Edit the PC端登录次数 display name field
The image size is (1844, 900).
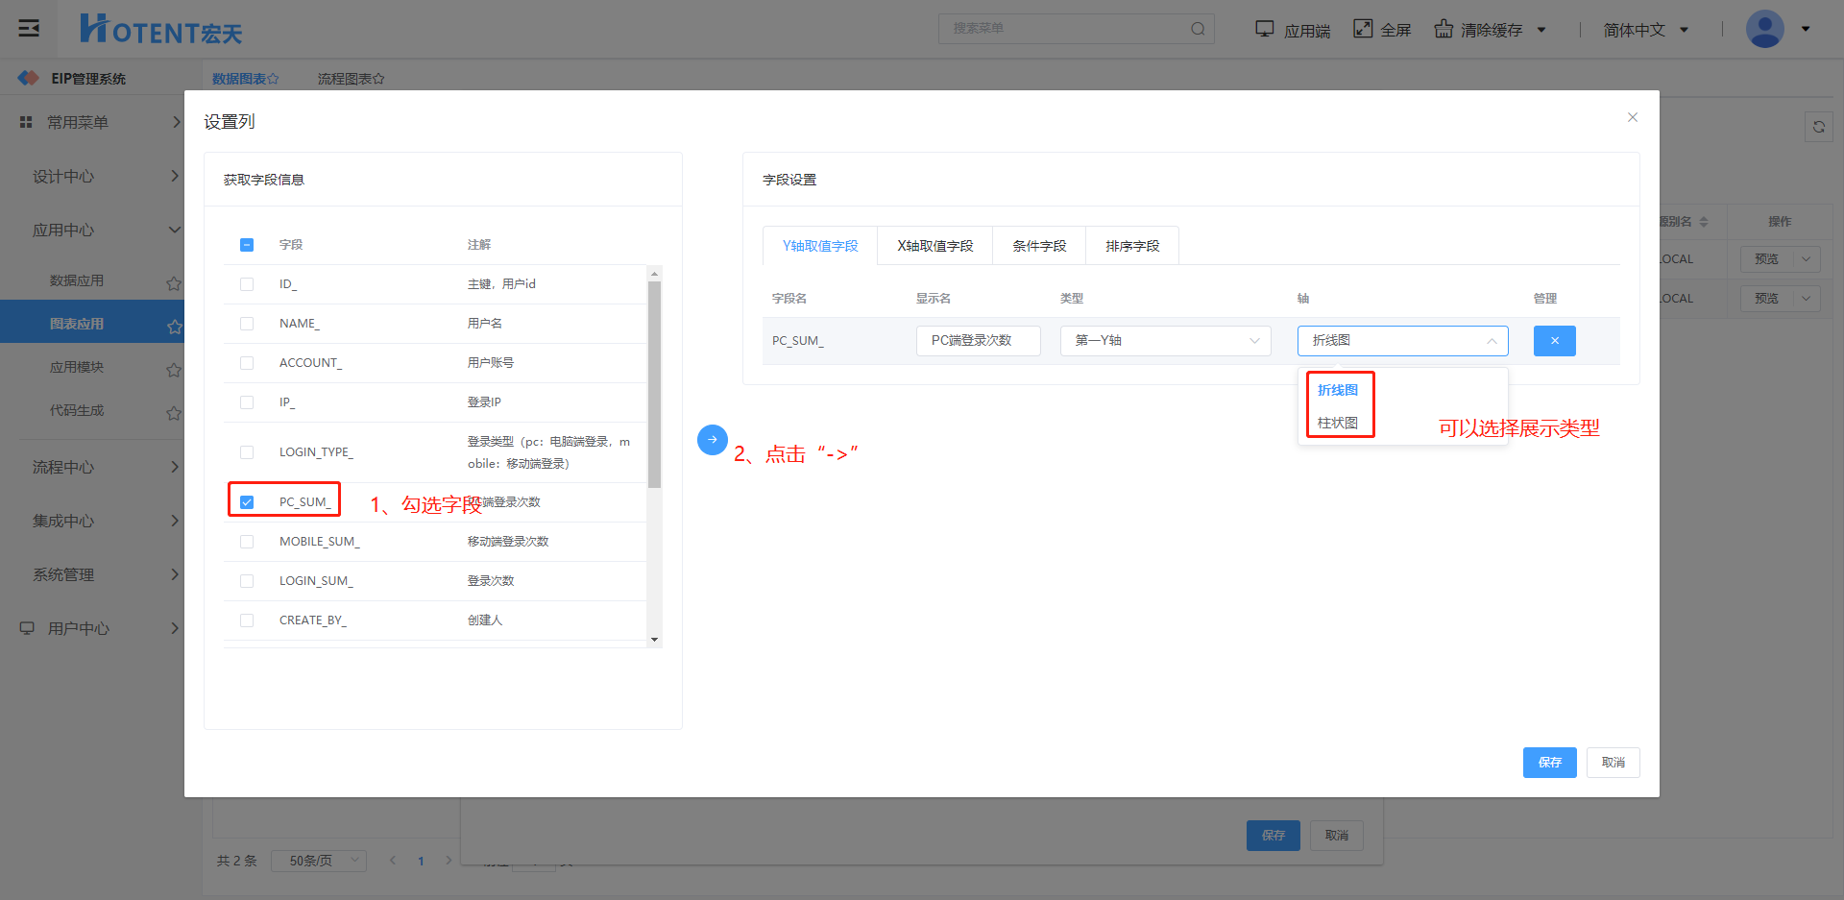coord(978,341)
